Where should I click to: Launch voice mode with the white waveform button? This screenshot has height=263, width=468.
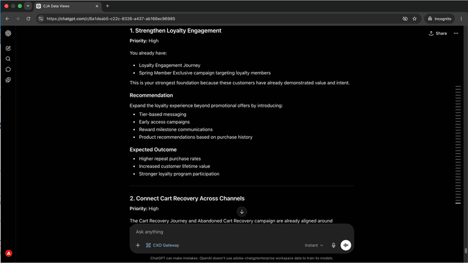(346, 245)
